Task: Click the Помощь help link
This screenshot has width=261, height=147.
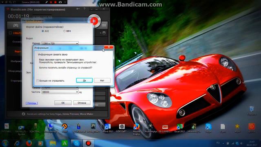Action: pos(32,103)
